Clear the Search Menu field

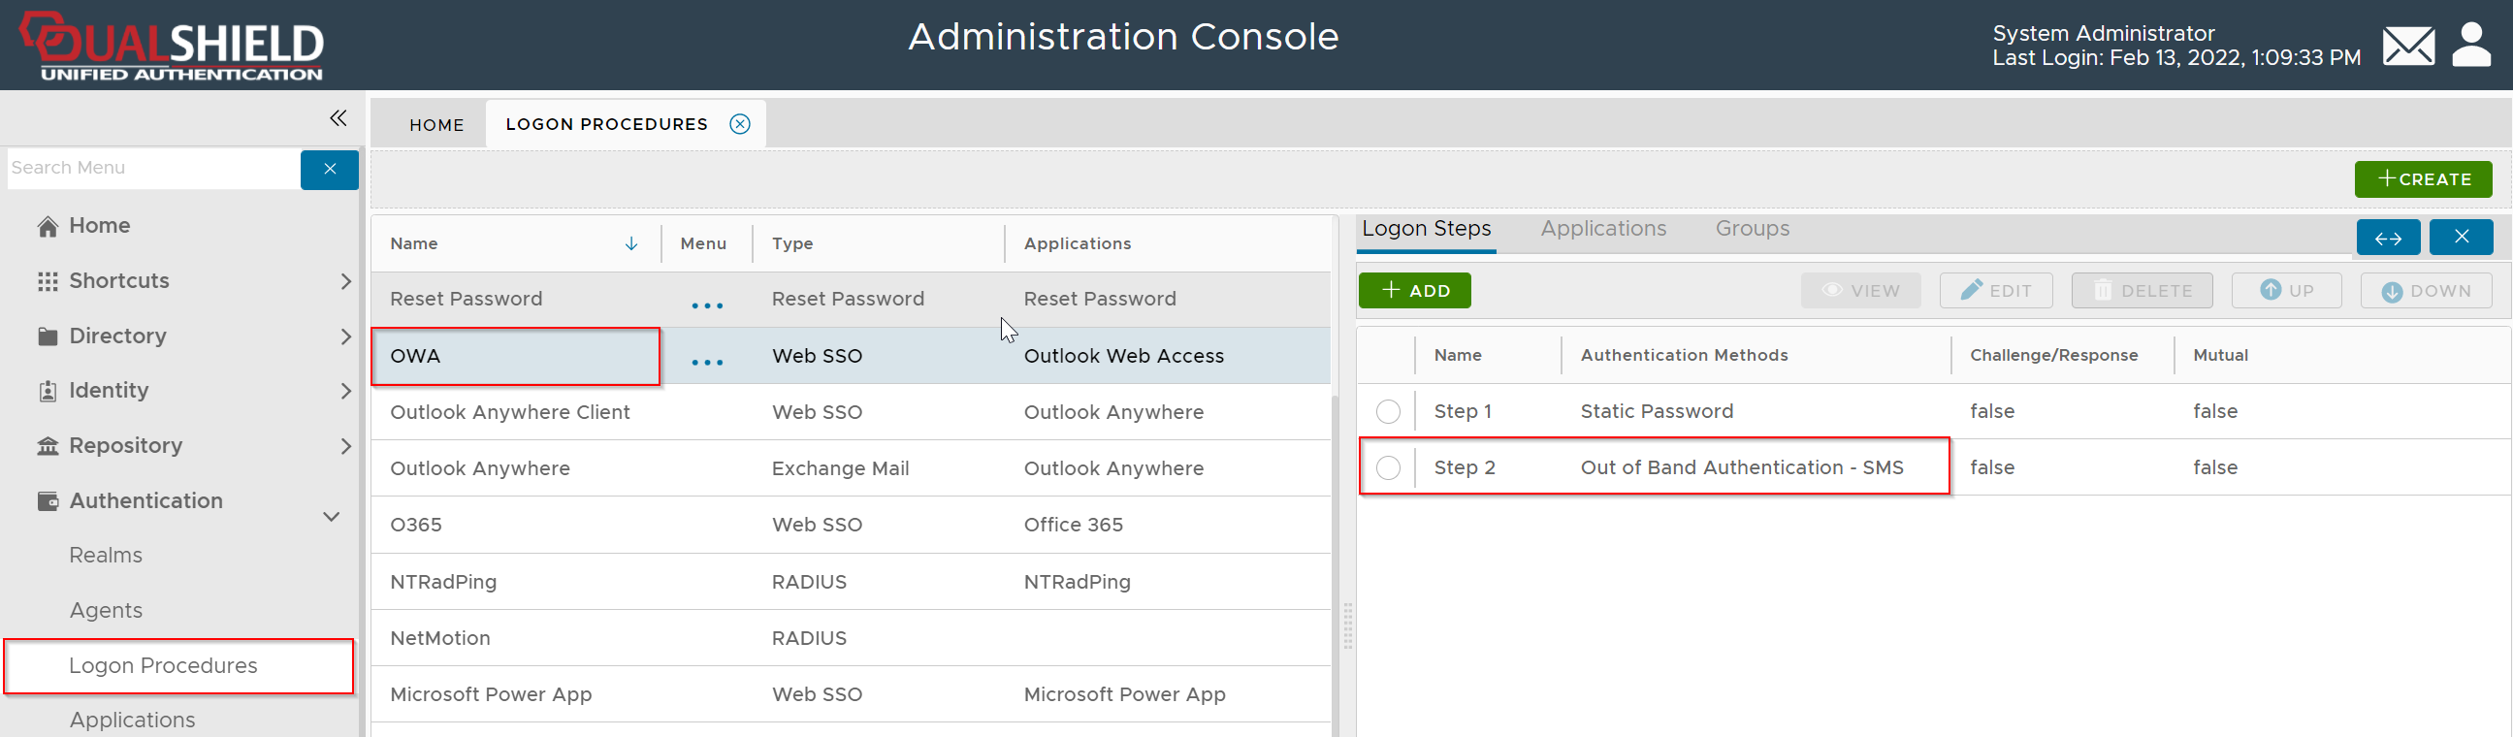point(330,169)
